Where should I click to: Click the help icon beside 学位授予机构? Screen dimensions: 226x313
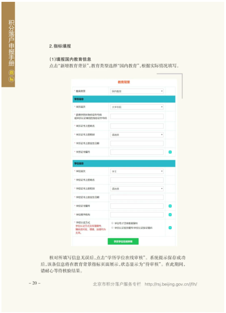(x=170, y=215)
